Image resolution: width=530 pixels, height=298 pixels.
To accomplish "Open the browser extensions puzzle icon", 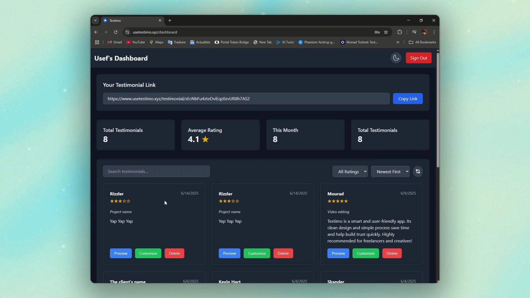I will pyautogui.click(x=399, y=32).
